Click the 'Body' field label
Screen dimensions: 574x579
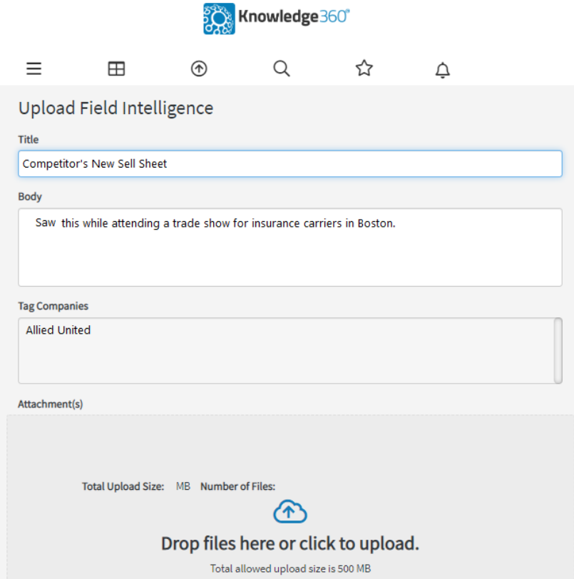30,197
